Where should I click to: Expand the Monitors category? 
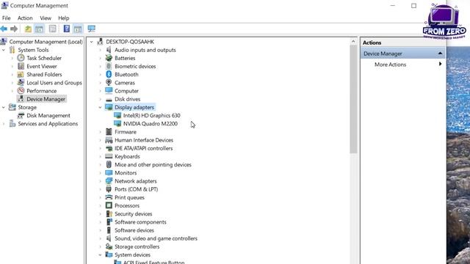click(101, 173)
